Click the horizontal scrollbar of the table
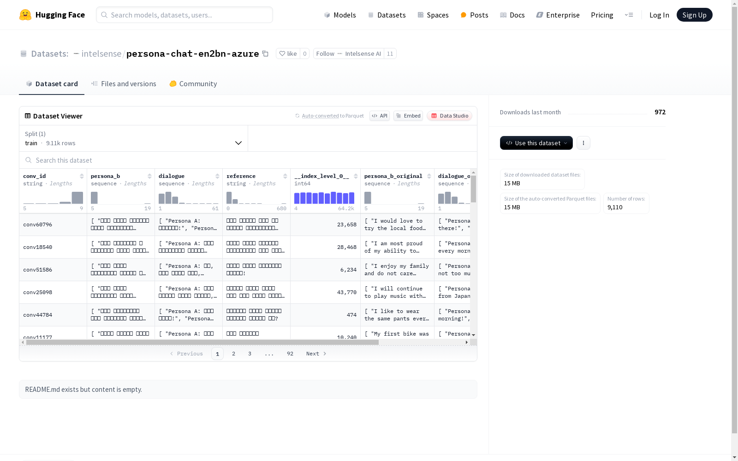 click(202, 342)
